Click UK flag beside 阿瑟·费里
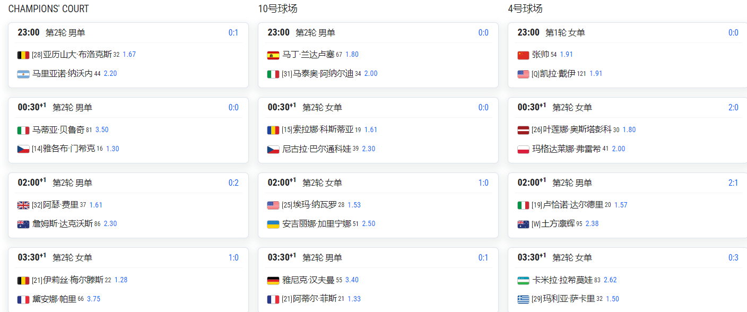Screen dimensions: 747x312 [x=23, y=205]
